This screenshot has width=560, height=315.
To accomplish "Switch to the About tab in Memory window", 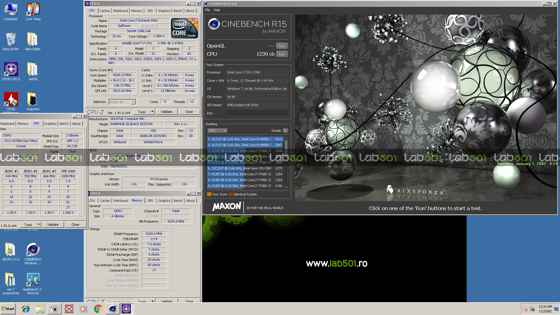I will click(190, 201).
